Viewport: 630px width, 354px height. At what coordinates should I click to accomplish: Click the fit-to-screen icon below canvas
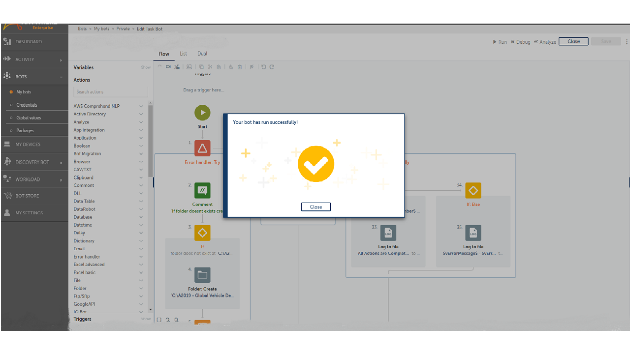click(x=159, y=320)
